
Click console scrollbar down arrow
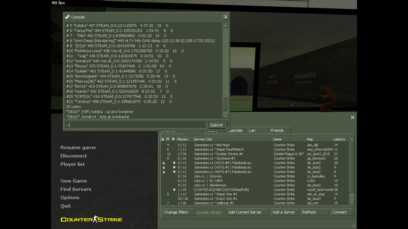click(x=225, y=116)
